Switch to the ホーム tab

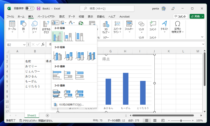(21, 16)
